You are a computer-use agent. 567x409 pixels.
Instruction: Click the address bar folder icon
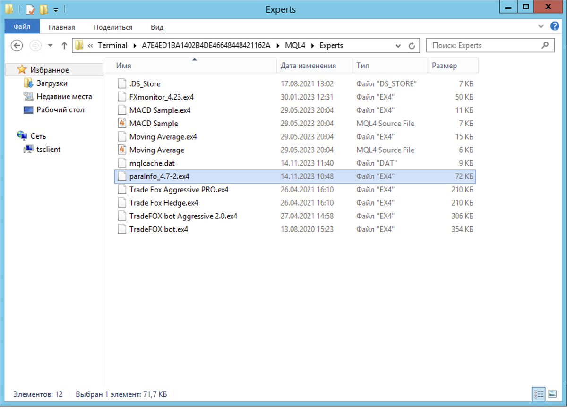pyautogui.click(x=79, y=46)
